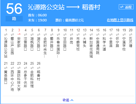Select stop 黄岳路口
The image size is (136, 104).
(x=6, y=77)
